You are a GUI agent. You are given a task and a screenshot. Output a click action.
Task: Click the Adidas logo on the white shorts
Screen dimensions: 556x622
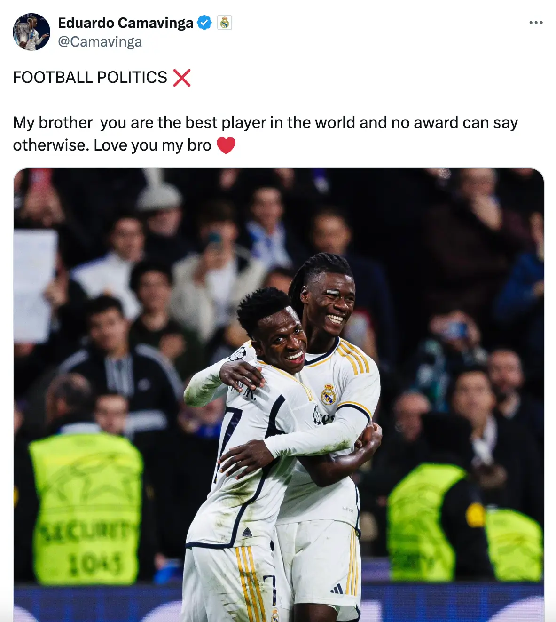click(337, 589)
